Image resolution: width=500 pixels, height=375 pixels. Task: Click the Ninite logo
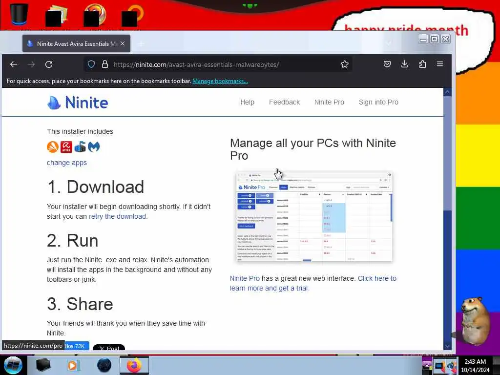pos(78,103)
